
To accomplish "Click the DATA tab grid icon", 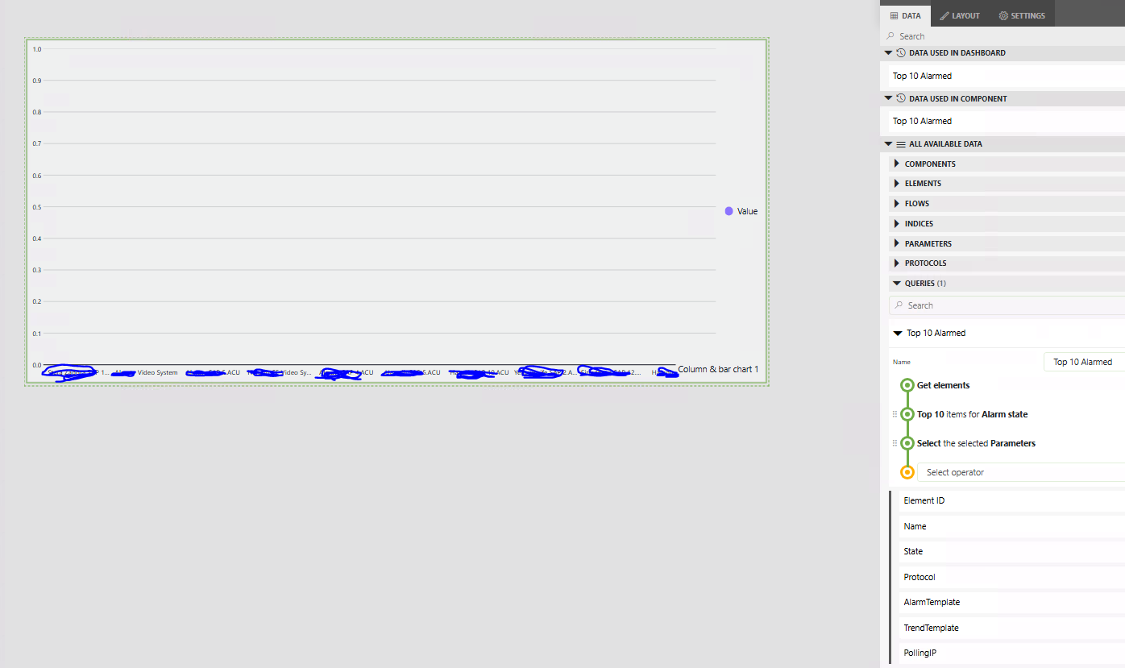I will 893,15.
